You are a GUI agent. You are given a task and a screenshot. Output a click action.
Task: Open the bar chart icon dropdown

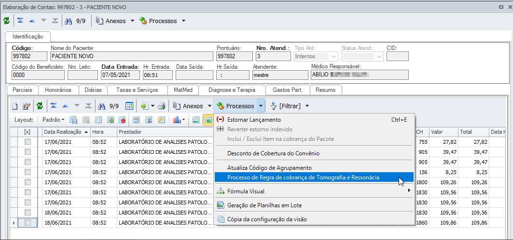pos(180,120)
